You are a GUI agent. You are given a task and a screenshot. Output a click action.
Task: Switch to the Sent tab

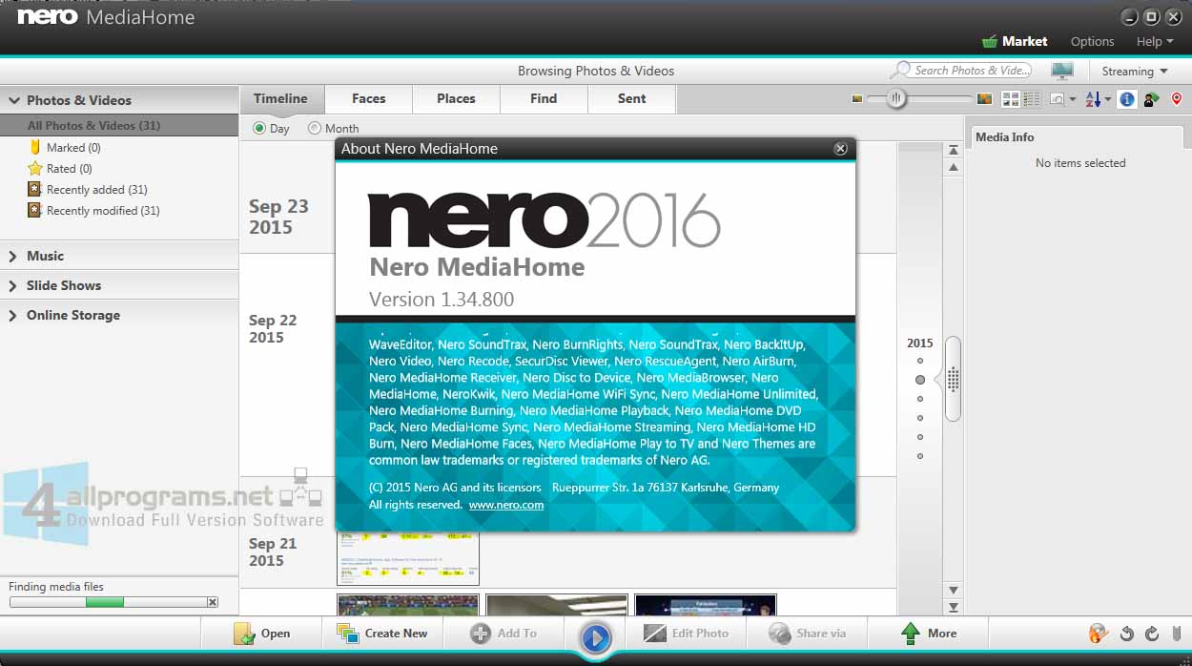pyautogui.click(x=631, y=98)
